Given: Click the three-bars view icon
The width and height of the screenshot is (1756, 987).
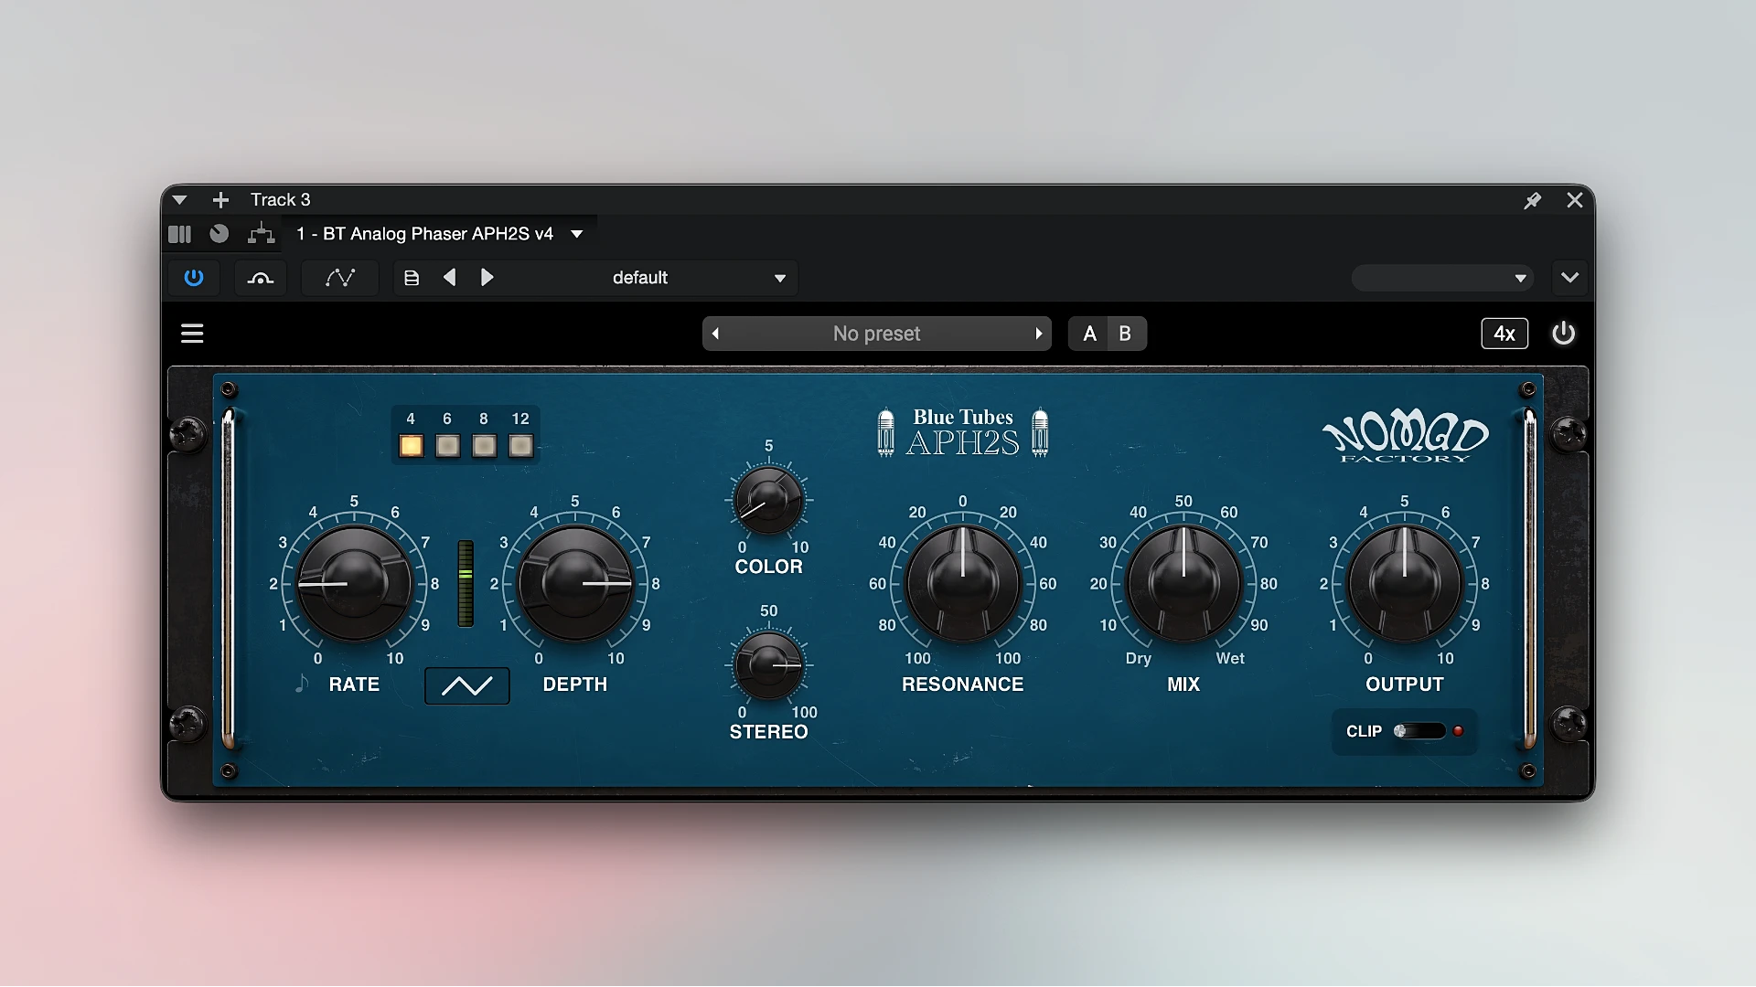Looking at the screenshot, I should [180, 234].
